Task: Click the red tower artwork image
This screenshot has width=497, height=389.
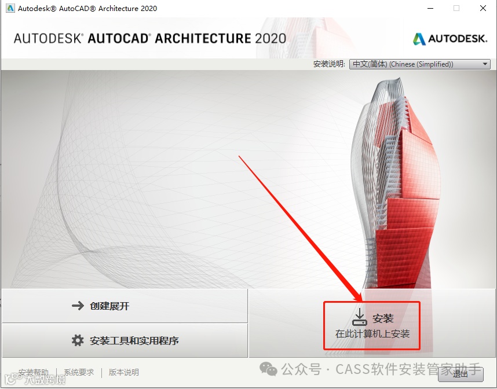Action: pyautogui.click(x=396, y=184)
